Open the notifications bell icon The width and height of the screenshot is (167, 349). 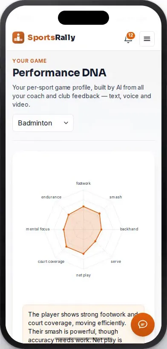(x=128, y=39)
